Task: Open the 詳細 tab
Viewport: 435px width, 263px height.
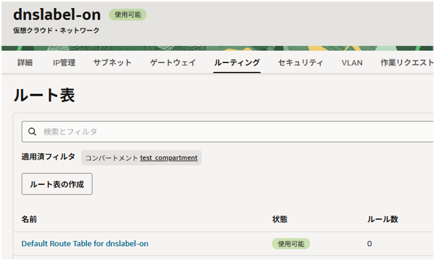Action: [x=25, y=62]
